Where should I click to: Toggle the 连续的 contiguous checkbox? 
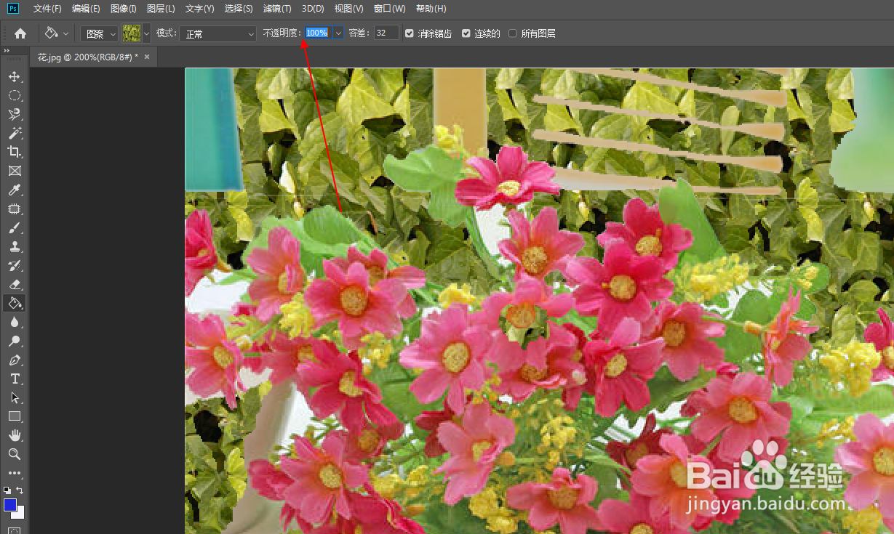[466, 33]
